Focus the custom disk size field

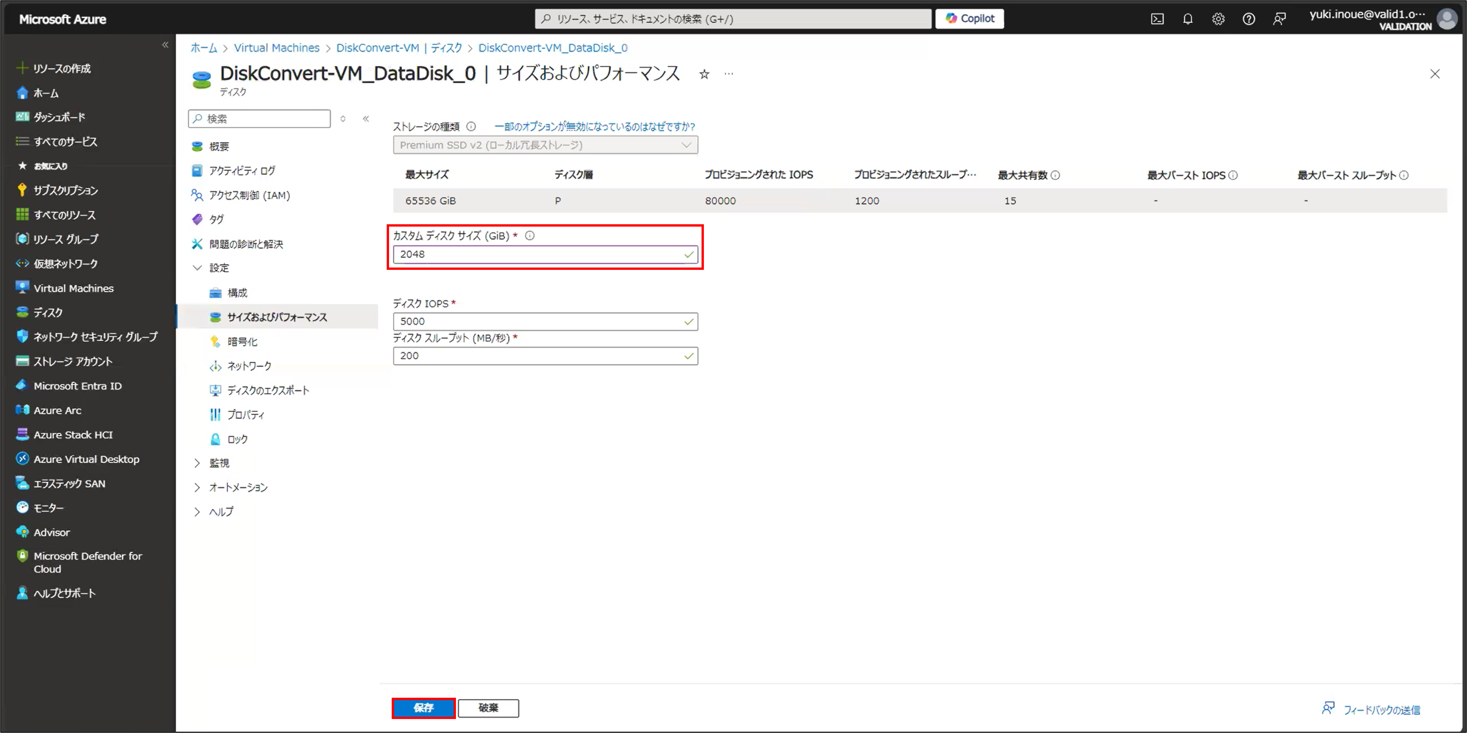tap(545, 255)
